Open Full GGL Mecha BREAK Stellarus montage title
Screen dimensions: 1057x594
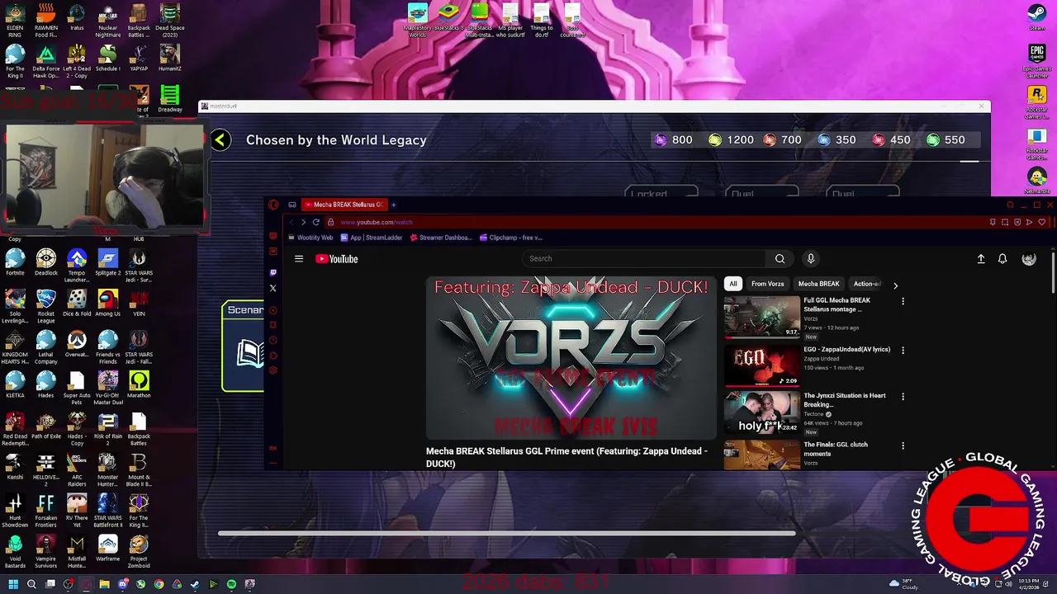click(x=837, y=304)
